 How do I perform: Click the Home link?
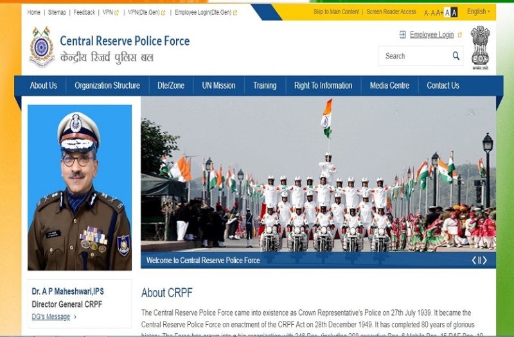pos(34,12)
